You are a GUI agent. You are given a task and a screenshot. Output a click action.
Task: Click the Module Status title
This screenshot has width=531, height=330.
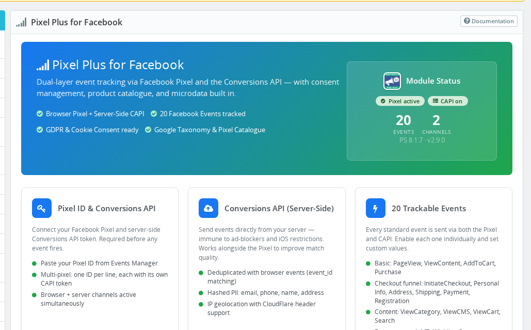(x=433, y=81)
